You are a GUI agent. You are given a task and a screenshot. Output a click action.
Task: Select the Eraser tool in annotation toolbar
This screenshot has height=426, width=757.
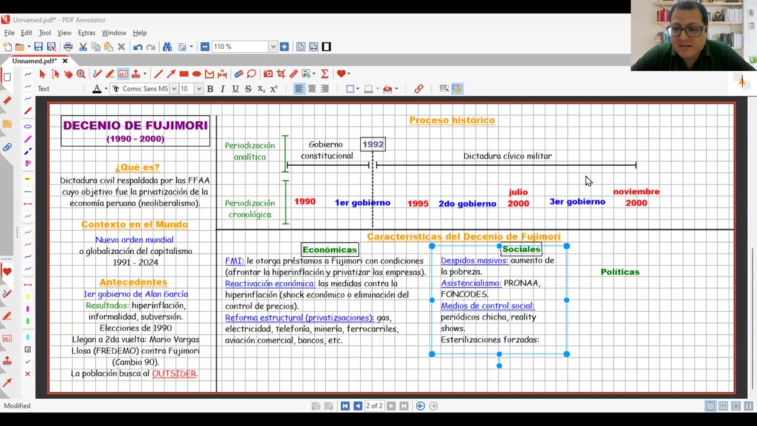[x=238, y=74]
